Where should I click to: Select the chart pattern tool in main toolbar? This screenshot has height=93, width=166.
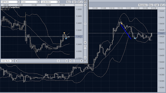[x=161, y=5]
